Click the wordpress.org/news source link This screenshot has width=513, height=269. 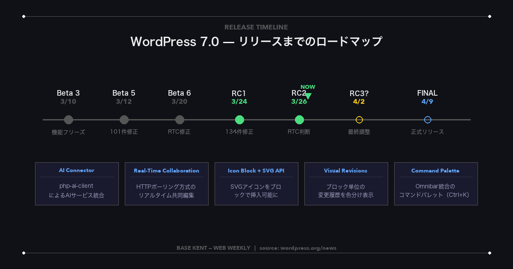click(298, 248)
